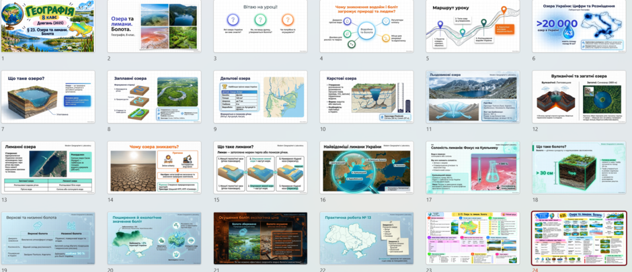The image size is (632, 272).
Task: Open 'Солоність лиманів: Фокус на Куяльнику' slide
Action: [473, 167]
